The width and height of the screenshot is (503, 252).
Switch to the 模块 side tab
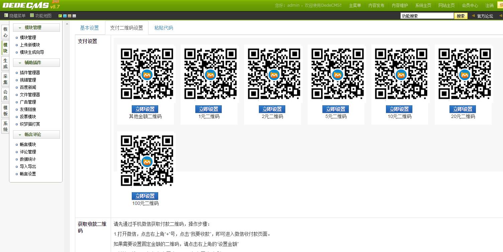click(x=5, y=48)
